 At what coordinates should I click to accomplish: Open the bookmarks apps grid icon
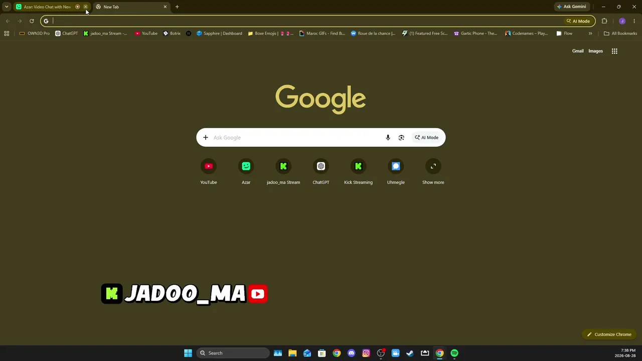[x=7, y=34]
